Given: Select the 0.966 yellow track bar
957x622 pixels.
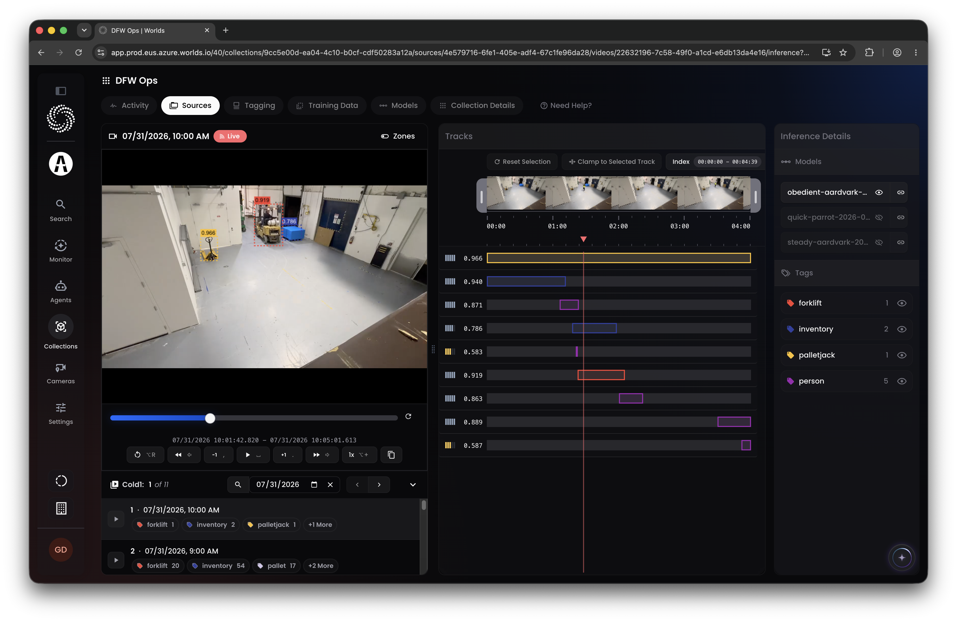Looking at the screenshot, I should point(618,258).
